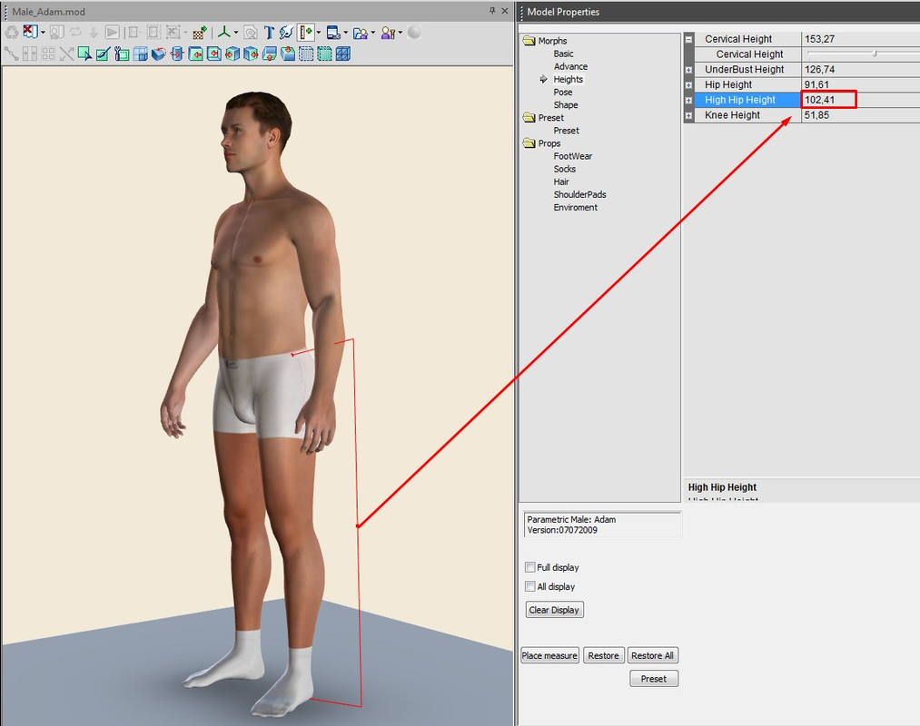The width and height of the screenshot is (920, 726).
Task: Click the green square select arrow tool
Action: click(x=84, y=54)
